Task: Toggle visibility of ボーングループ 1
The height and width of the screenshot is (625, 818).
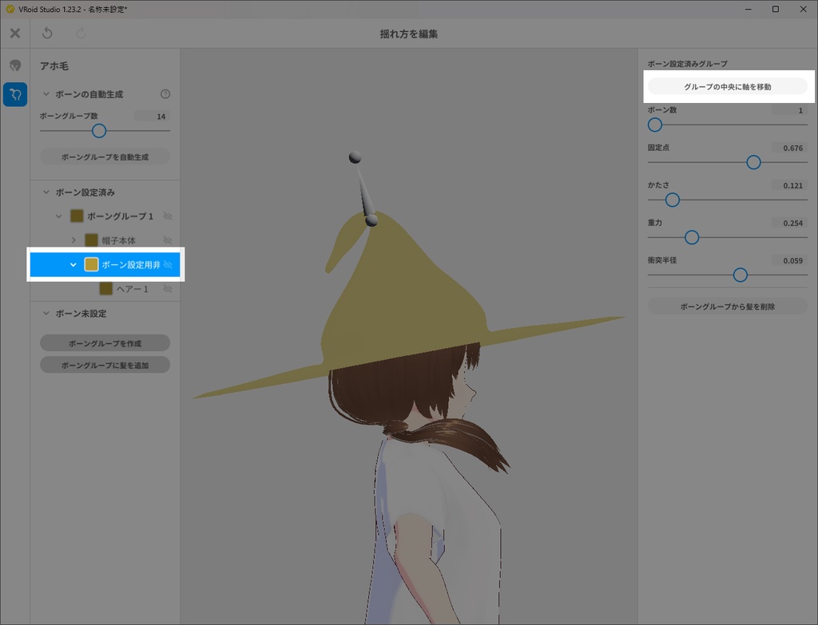Action: (168, 216)
